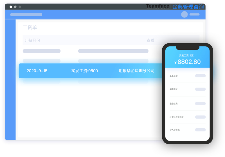Screen dimensions: 225x157
Task: Click 实发工资:9500 in the highlighted row
Action: (84, 71)
